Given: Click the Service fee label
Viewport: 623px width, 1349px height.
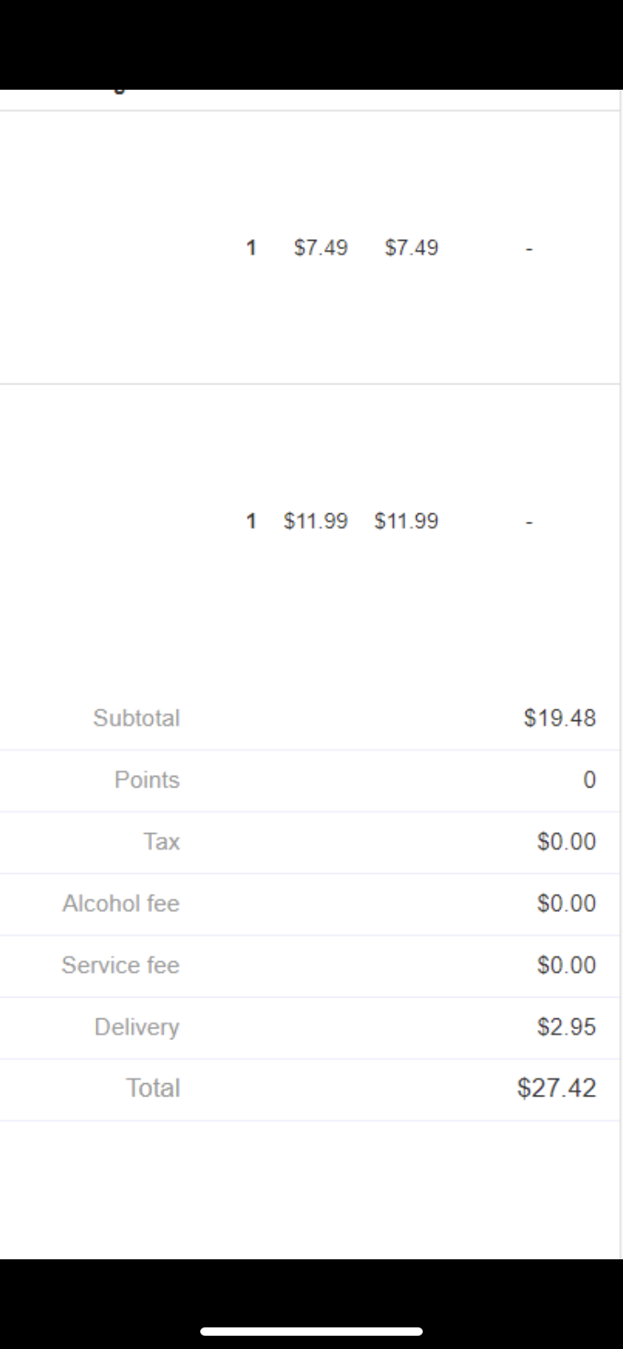Looking at the screenshot, I should click(x=120, y=965).
